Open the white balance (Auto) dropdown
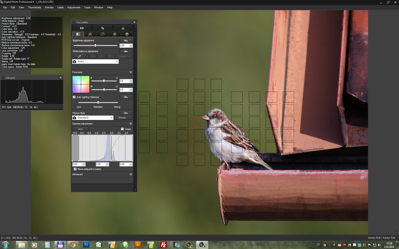This screenshot has height=249, width=399. [117, 62]
